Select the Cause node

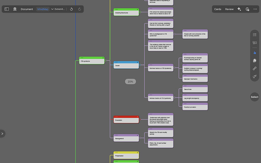[126, 65]
